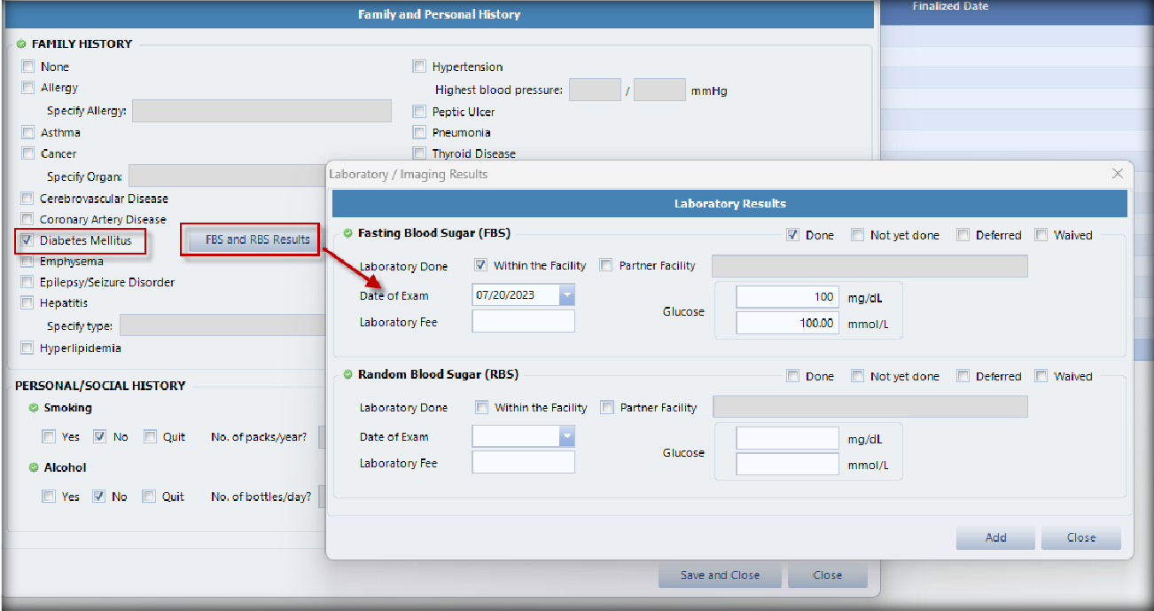
Task: Click Save and Close button
Action: coord(720,575)
